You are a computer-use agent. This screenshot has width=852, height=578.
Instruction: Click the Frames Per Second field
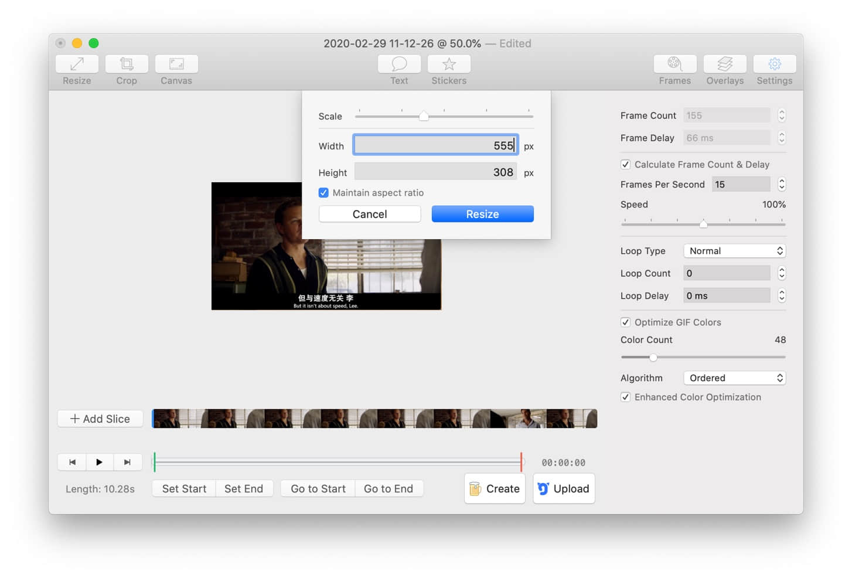pos(741,185)
